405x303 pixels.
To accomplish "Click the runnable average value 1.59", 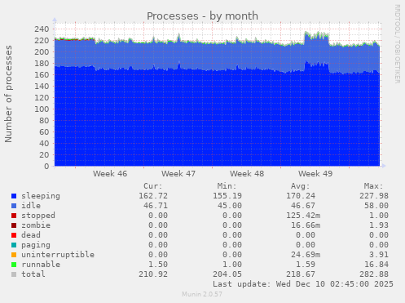I will (306, 265).
